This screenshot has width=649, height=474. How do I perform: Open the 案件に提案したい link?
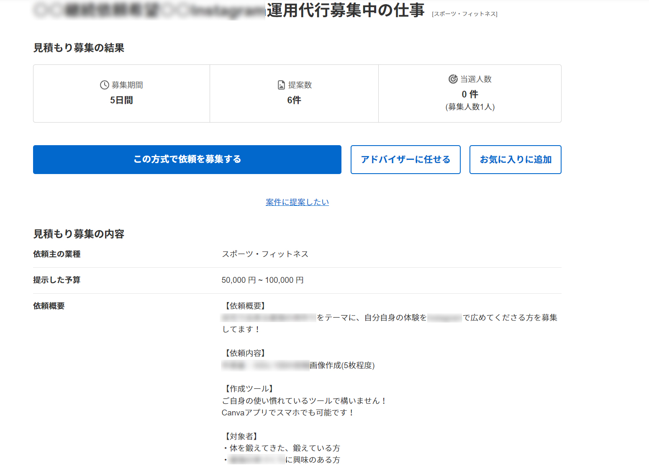click(x=297, y=202)
